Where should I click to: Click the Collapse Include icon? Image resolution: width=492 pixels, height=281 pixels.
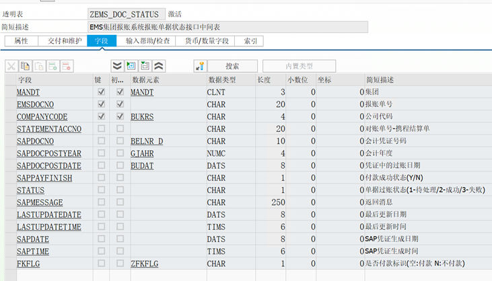point(145,66)
